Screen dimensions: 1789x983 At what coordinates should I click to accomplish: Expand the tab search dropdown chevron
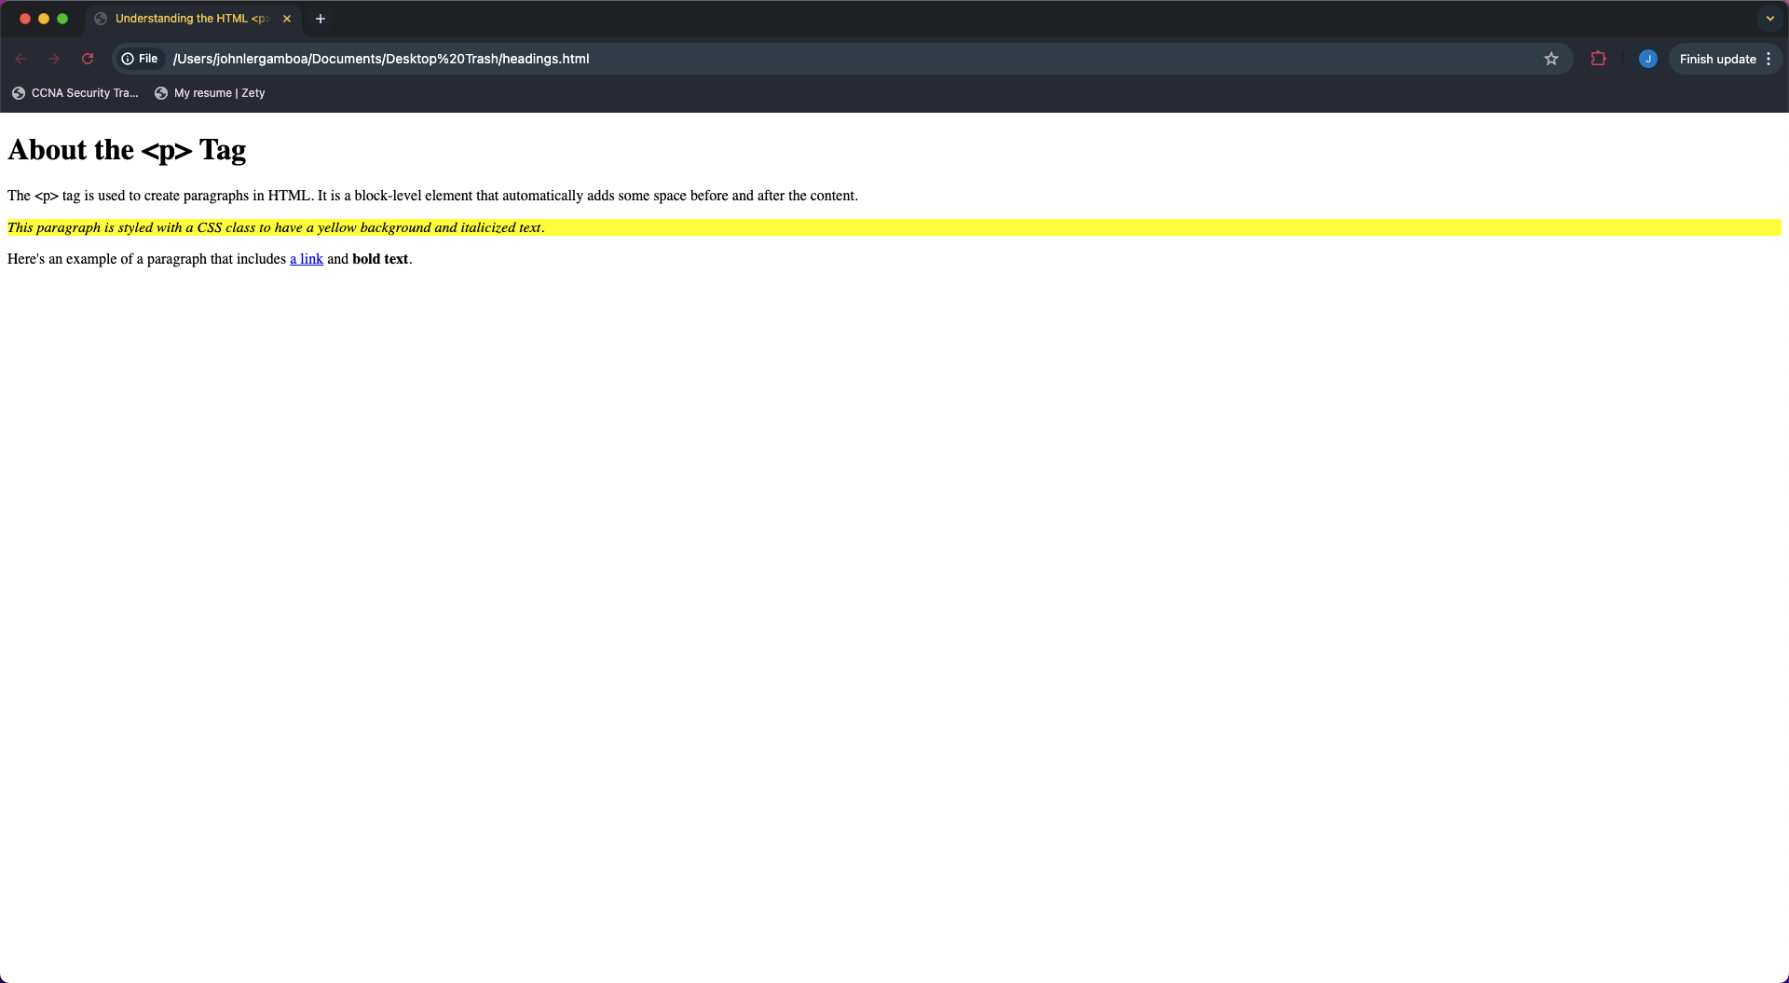pos(1770,19)
